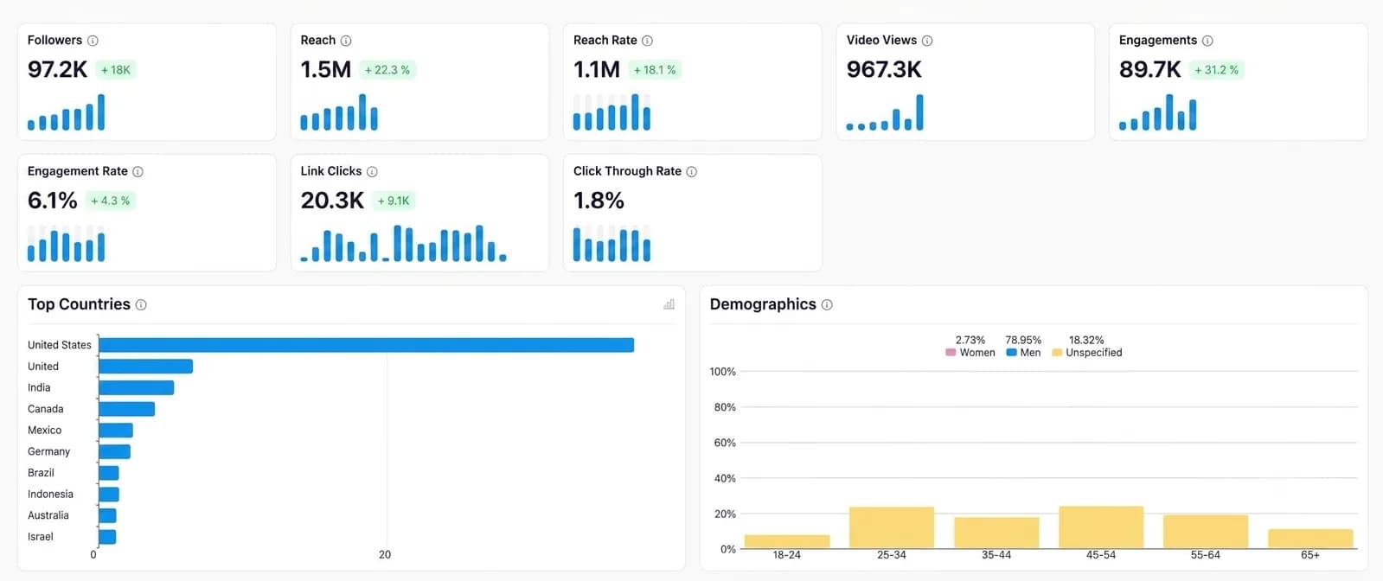Click the 65+ age group bar
The width and height of the screenshot is (1383, 581).
[x=1310, y=539]
